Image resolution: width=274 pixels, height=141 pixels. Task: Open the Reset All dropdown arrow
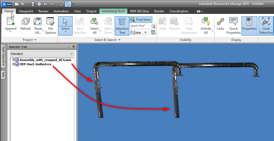tap(43, 31)
